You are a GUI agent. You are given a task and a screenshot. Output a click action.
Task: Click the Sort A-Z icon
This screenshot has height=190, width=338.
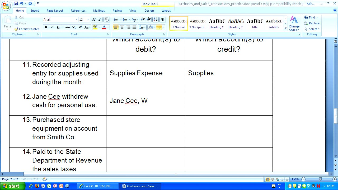(x=156, y=20)
